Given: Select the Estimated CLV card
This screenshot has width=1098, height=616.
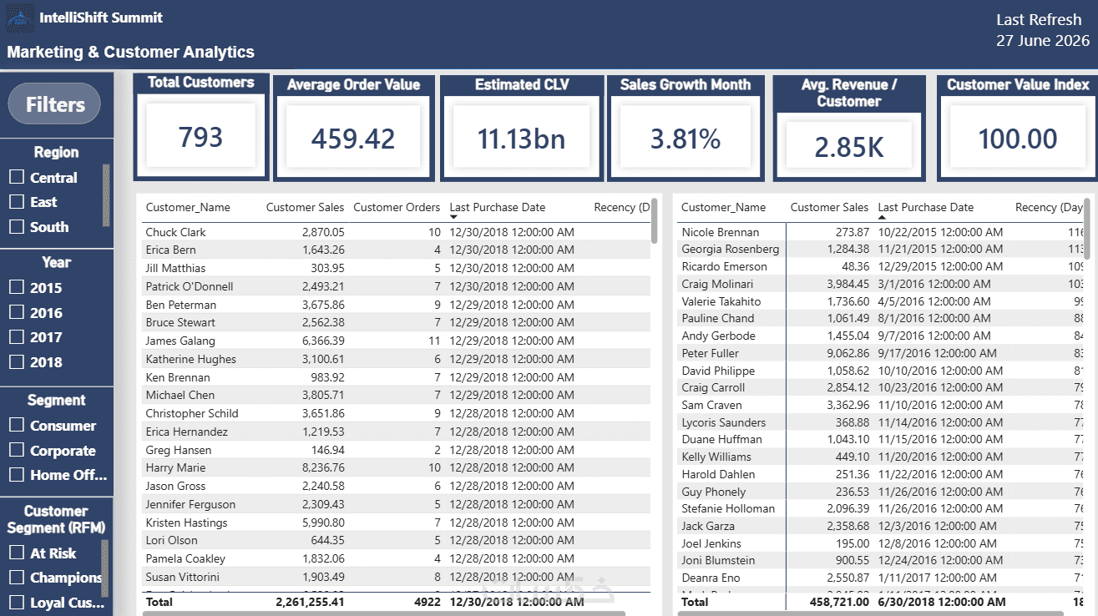Looking at the screenshot, I should coord(522,128).
